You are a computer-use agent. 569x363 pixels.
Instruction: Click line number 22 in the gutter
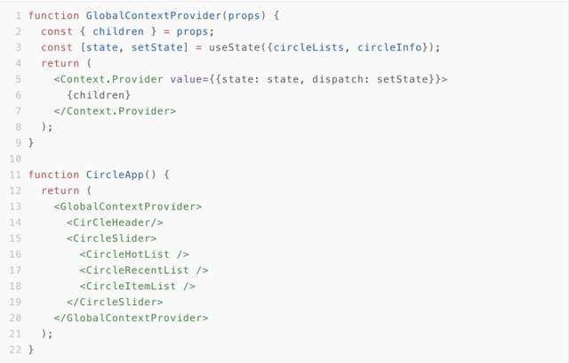(x=15, y=350)
